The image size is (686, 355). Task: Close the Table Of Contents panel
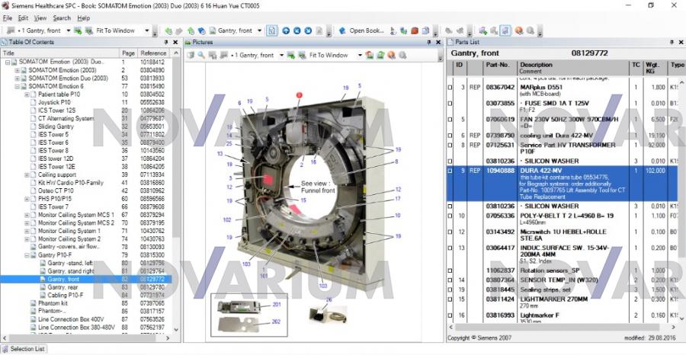tap(176, 43)
